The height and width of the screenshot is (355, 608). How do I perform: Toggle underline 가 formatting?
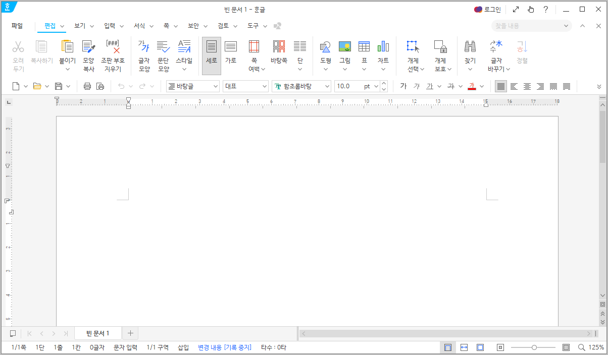[430, 86]
